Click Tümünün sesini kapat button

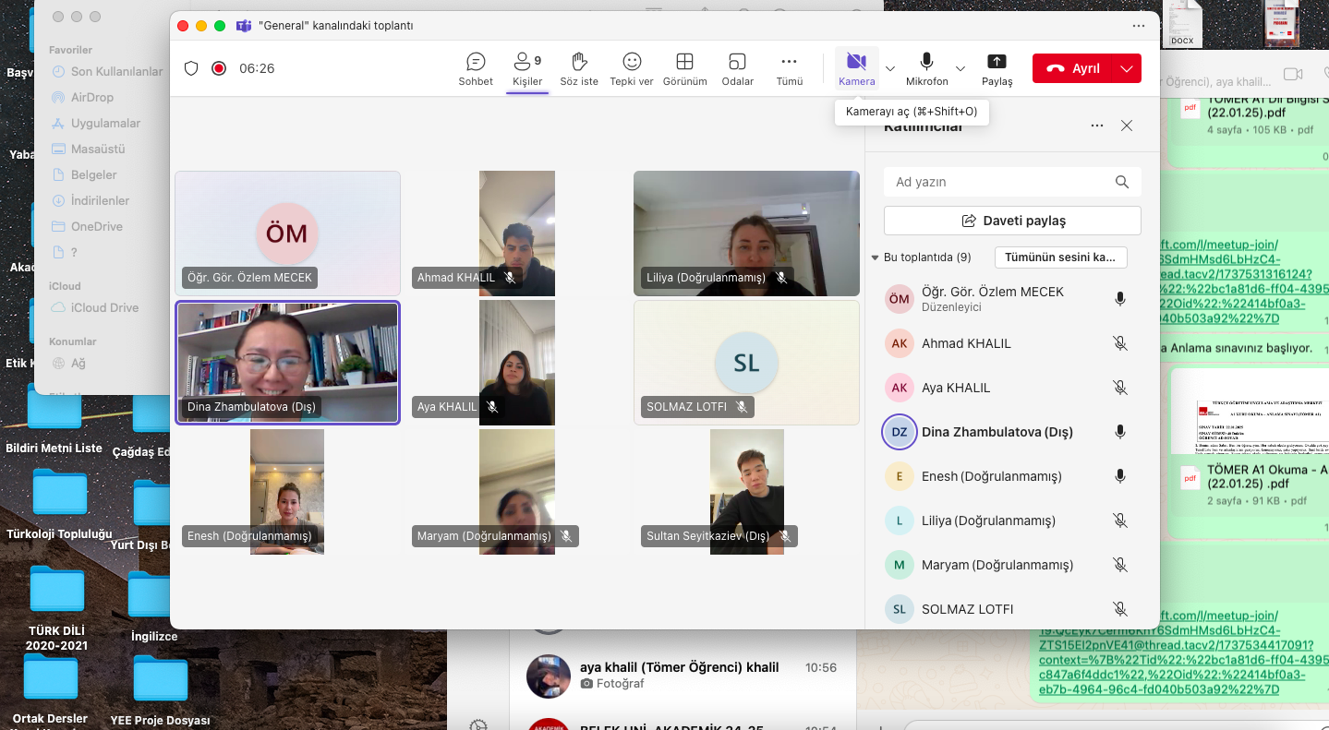[1060, 257]
